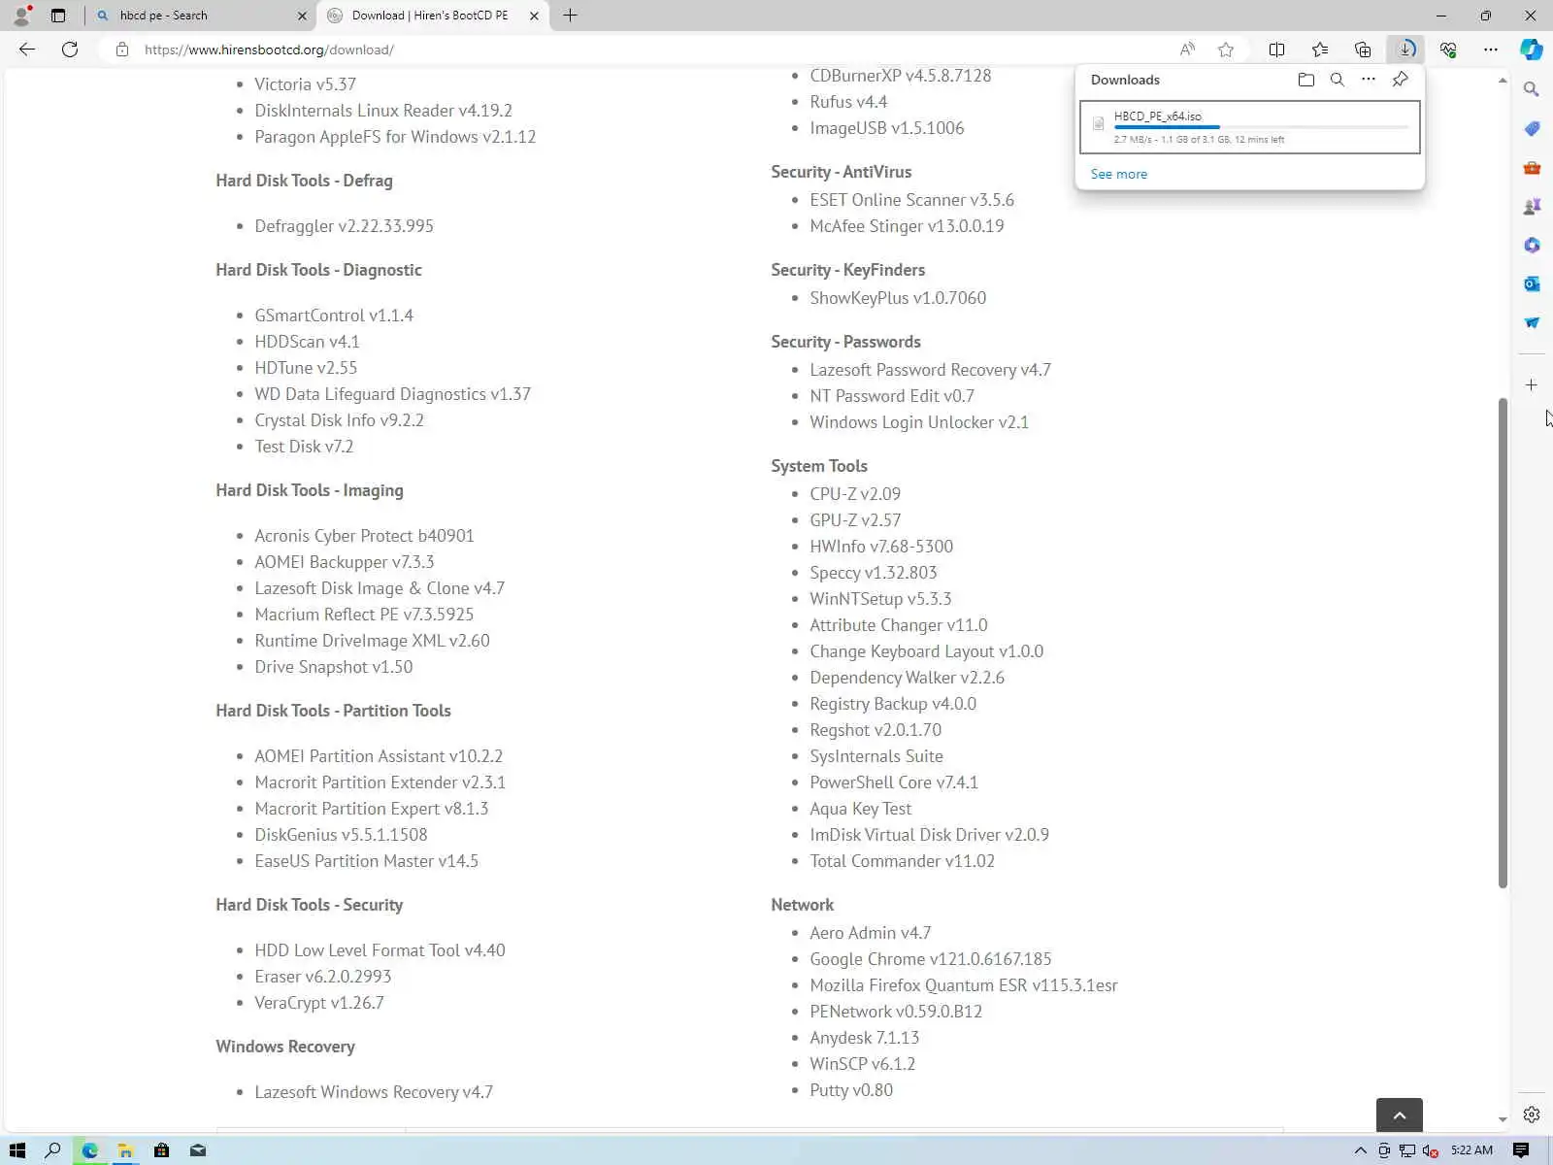
Task: Click "HWInfo v7.68-5300" list item
Action: pyautogui.click(x=881, y=547)
